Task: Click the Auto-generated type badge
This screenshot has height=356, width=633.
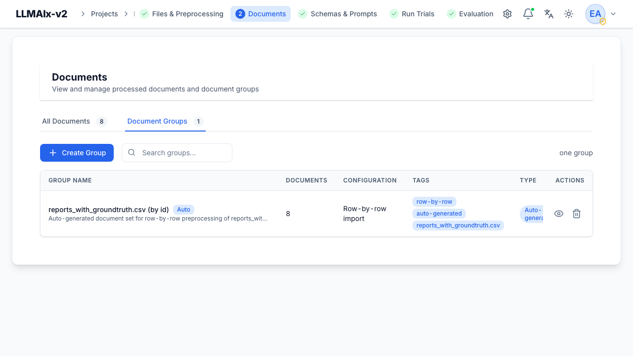Action: tap(532, 214)
